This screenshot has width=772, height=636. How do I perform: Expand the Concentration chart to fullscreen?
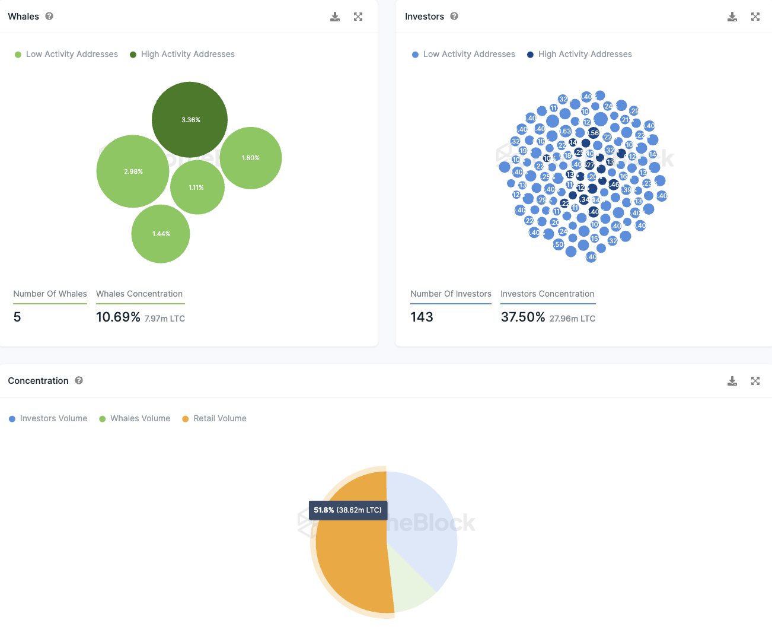[x=755, y=381]
